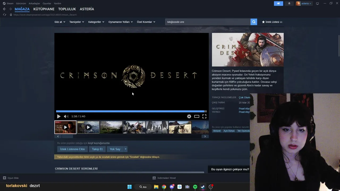Open video player settings gear
Image resolution: width=340 pixels, height=191 pixels.
pyautogui.click(x=189, y=116)
